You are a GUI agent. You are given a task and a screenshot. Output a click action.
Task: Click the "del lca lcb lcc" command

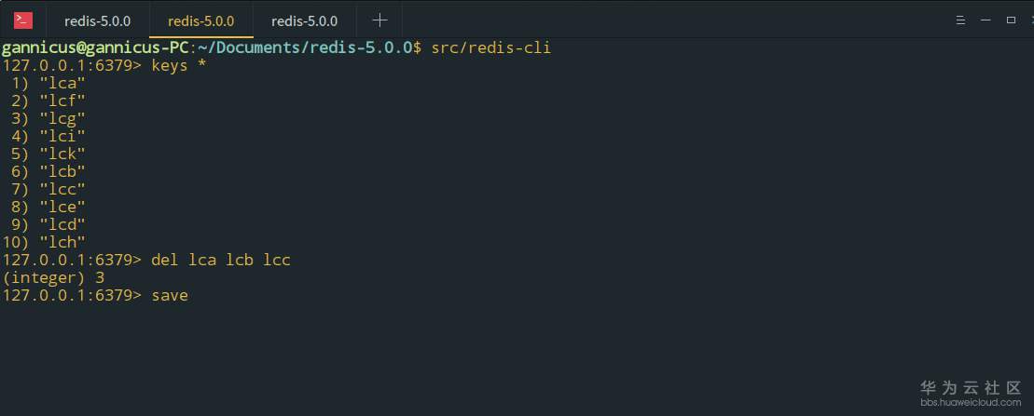220,260
